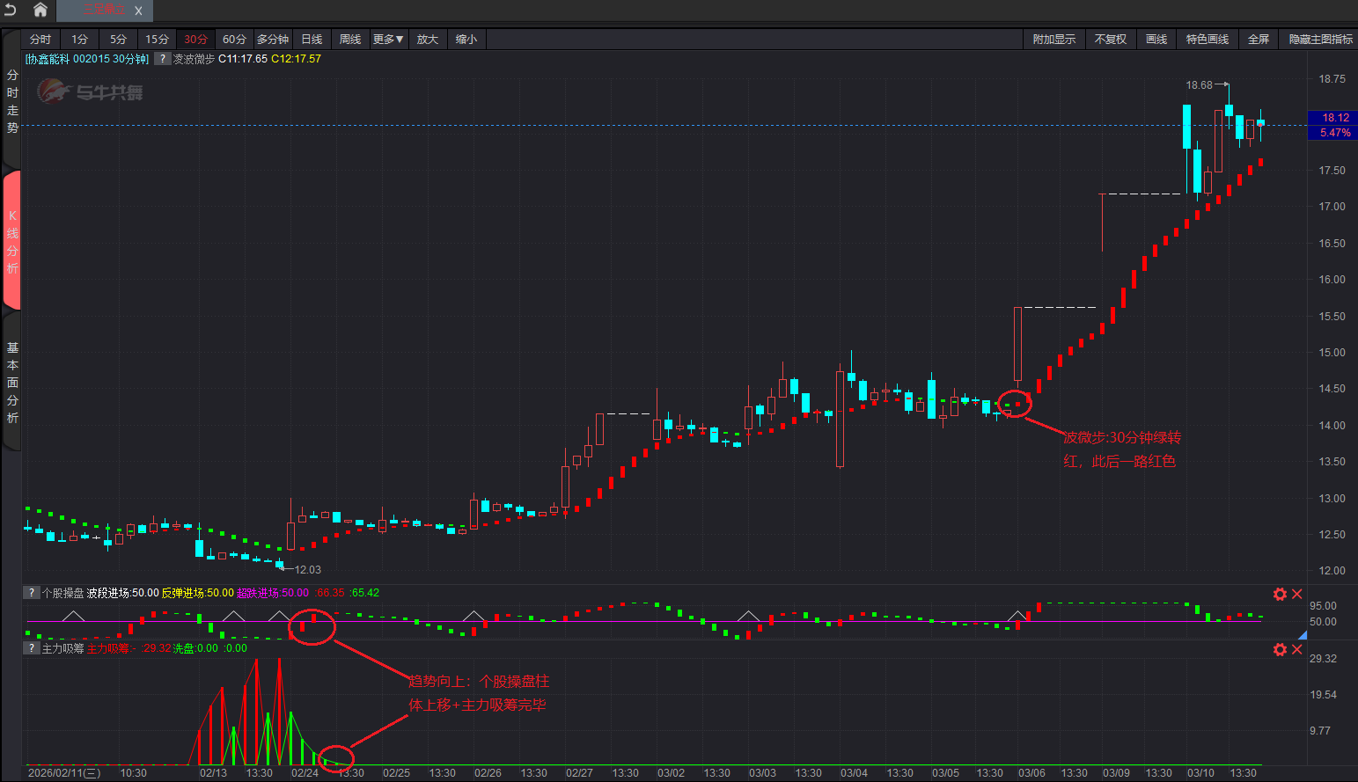This screenshot has width=1358, height=782.
Task: Expand the 更多 period dropdown
Action: point(387,40)
